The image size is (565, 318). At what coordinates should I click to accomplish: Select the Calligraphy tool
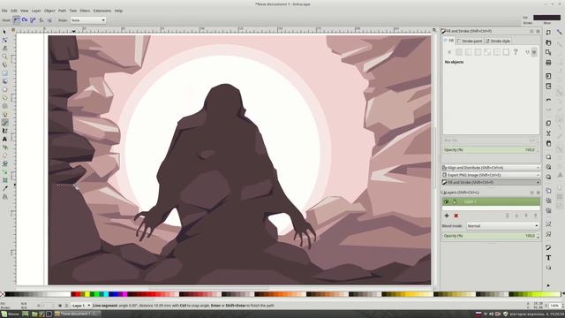pyautogui.click(x=4, y=131)
